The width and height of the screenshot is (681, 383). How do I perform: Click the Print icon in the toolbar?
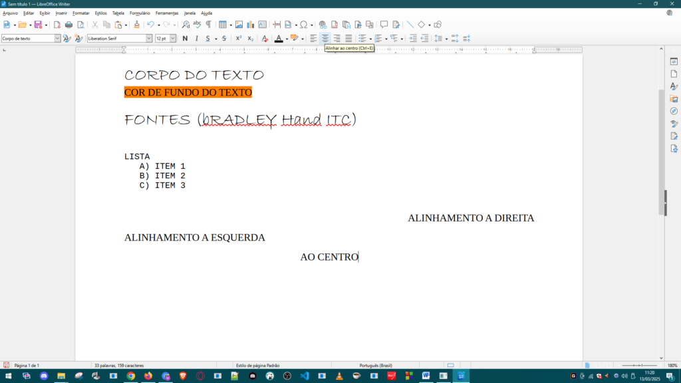pyautogui.click(x=68, y=25)
